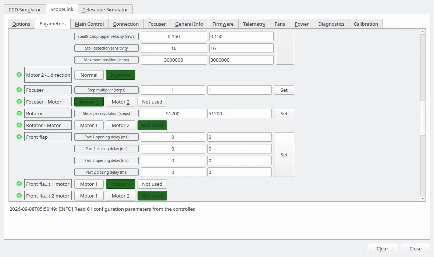Viewport: 434px width, 257px height.
Task: Click the Motor 2 direction status LED
Action: (19, 75)
